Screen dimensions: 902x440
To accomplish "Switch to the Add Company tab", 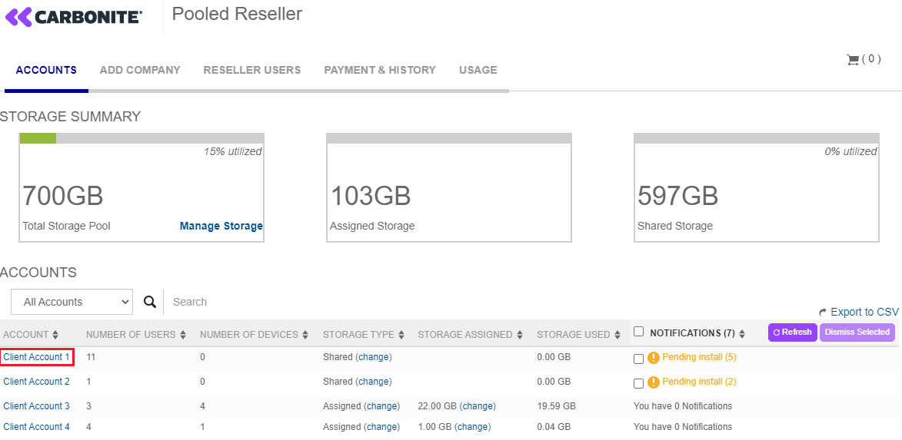I will pyautogui.click(x=140, y=70).
